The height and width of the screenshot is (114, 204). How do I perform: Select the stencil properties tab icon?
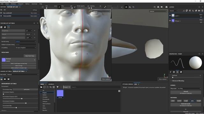tap(178, 72)
